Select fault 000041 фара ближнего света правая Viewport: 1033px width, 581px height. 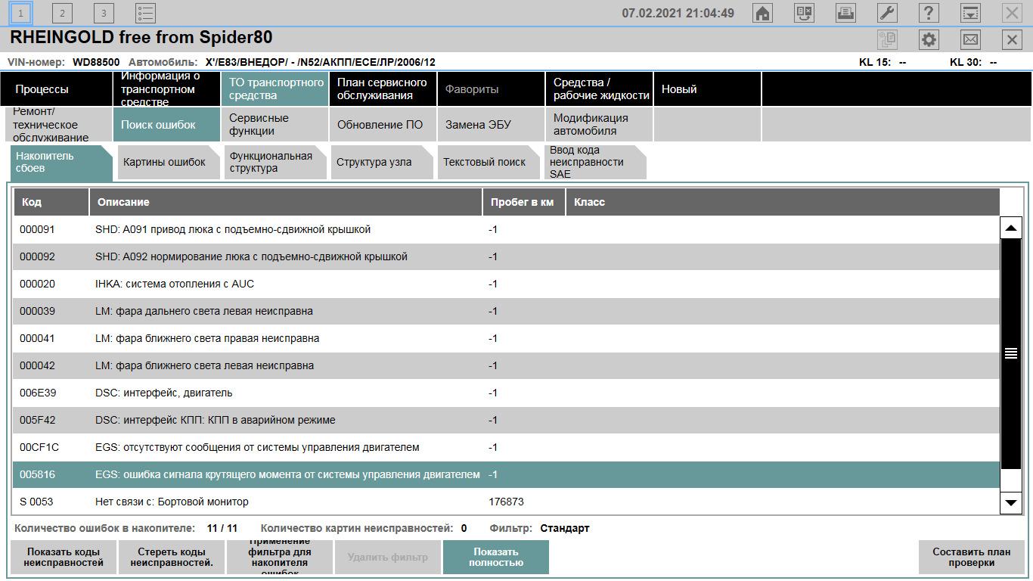pyautogui.click(x=507, y=338)
